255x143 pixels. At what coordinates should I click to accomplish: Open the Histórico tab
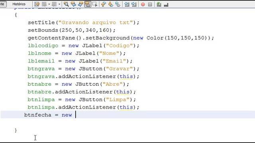click(x=19, y=4)
